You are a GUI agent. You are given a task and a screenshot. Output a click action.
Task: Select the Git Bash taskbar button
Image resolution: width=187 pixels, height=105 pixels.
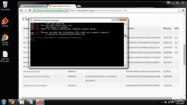[x=40, y=102]
